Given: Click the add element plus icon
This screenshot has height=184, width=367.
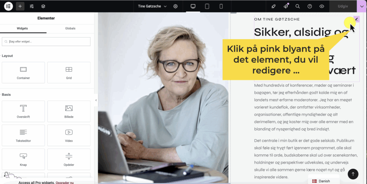Looking at the screenshot, I should [20, 6].
